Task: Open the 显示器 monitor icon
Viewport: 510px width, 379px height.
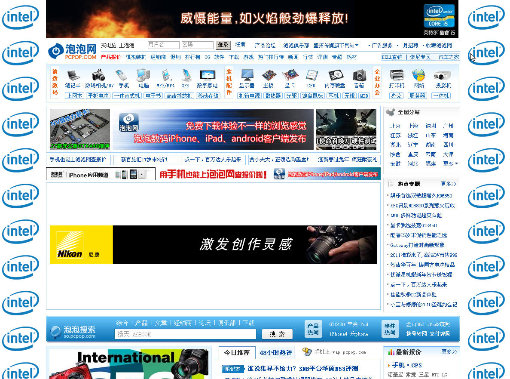Action: [247, 75]
